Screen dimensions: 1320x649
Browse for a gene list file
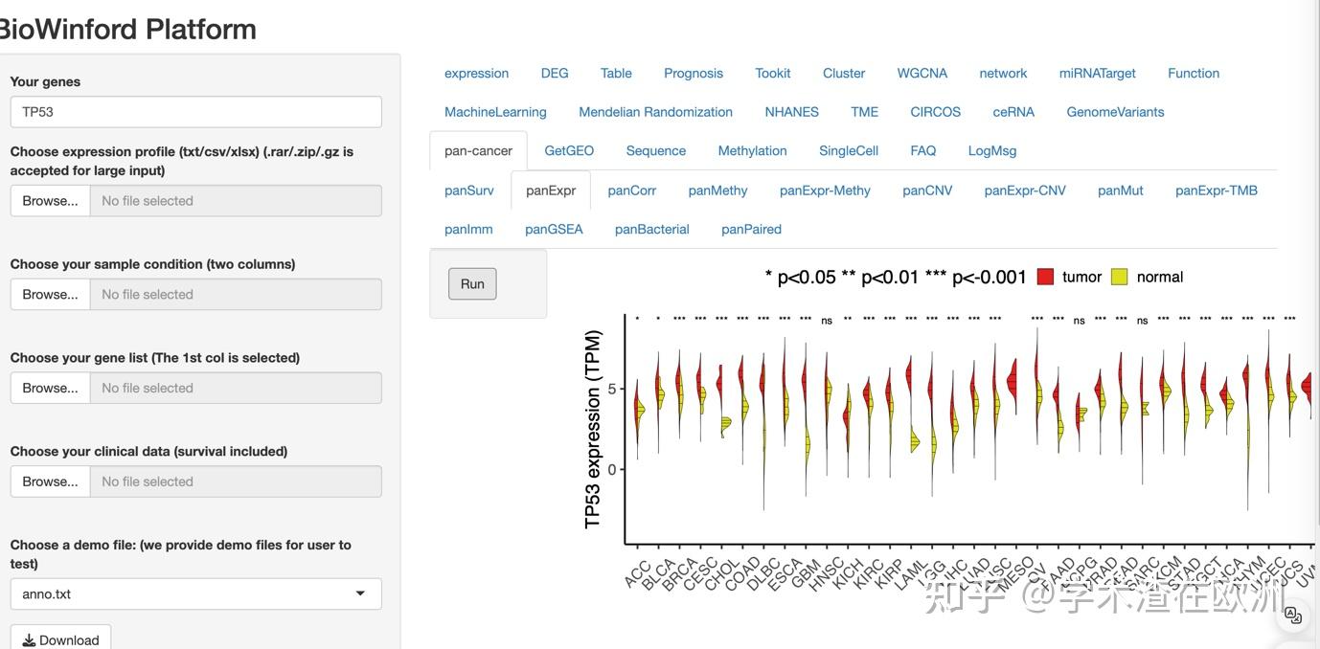[x=51, y=389]
